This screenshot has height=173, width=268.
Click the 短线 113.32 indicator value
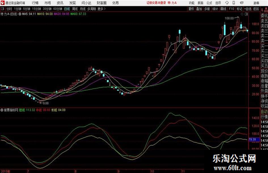coord(27,110)
